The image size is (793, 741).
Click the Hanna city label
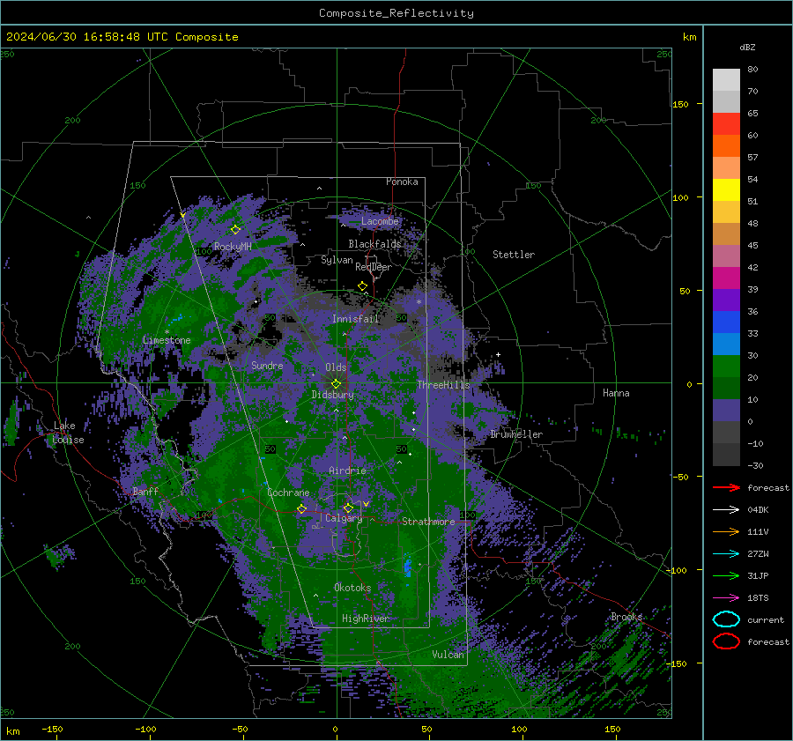click(x=616, y=393)
